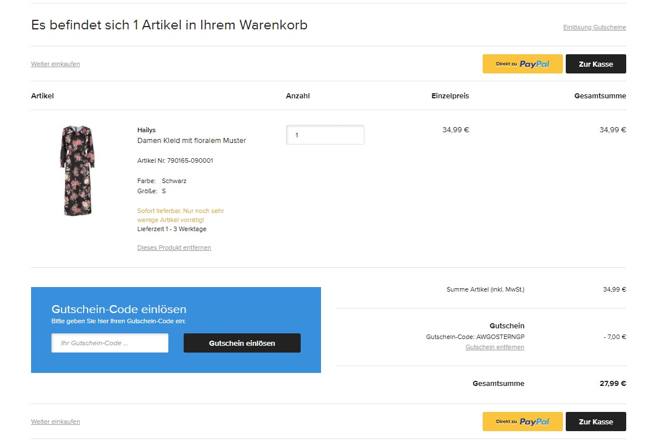The width and height of the screenshot is (659, 443).
Task: Open 'Damen Kleid mit floralem Muster' title
Action: tap(192, 141)
